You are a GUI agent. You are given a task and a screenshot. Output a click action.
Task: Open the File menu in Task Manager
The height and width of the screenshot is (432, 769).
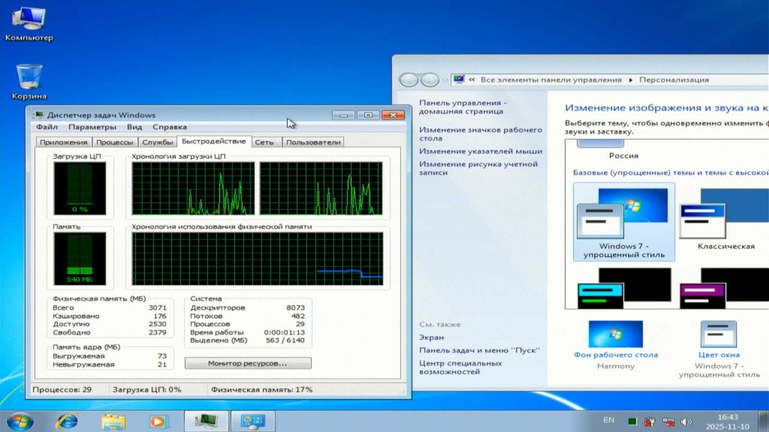47,127
